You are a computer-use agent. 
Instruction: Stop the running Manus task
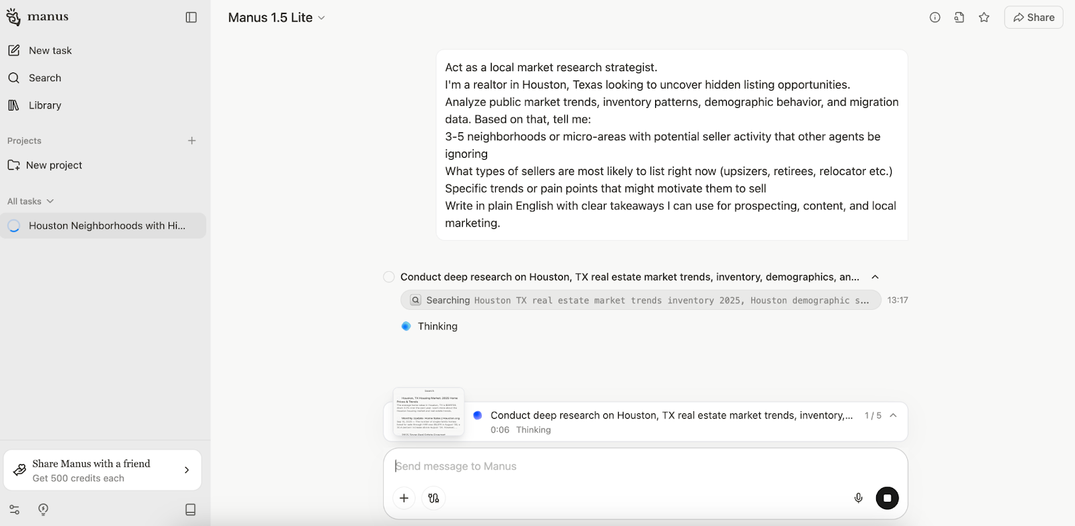[x=888, y=498]
